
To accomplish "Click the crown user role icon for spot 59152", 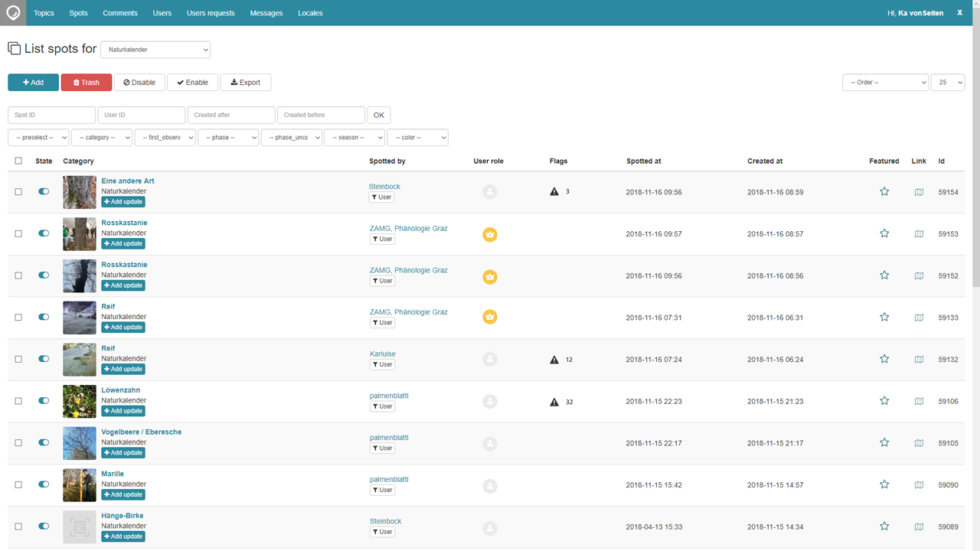I will (x=490, y=276).
